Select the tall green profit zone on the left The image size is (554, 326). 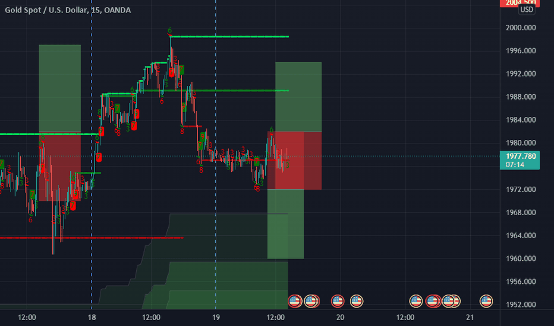pyautogui.click(x=59, y=88)
